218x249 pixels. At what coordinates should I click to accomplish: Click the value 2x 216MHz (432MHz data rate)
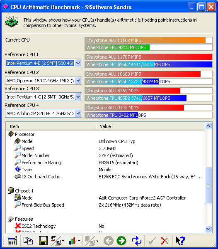coord(130,205)
